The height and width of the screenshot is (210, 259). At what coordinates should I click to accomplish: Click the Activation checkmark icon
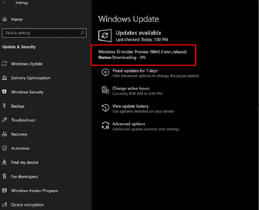click(4, 148)
